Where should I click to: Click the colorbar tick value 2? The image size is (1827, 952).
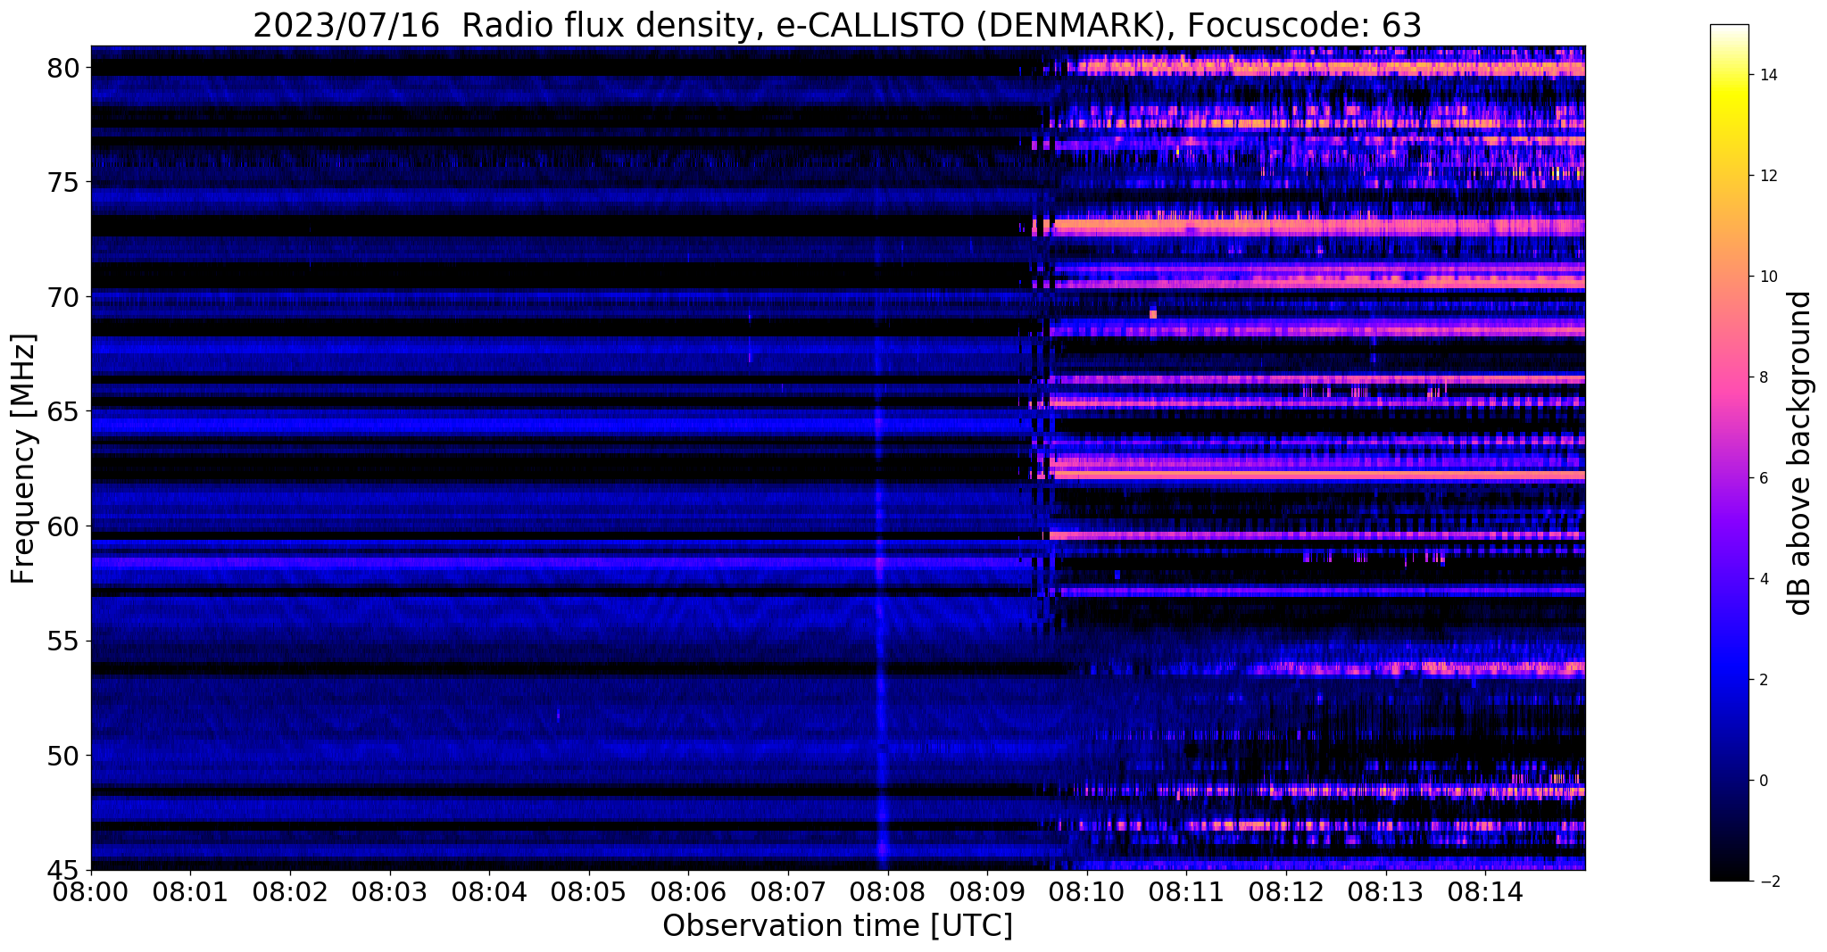[x=1763, y=680]
